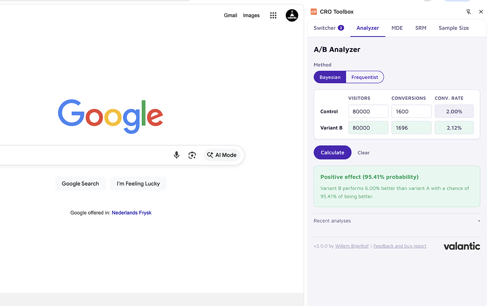Click the A/B Analyzer heading
This screenshot has width=490, height=306.
[x=337, y=49]
